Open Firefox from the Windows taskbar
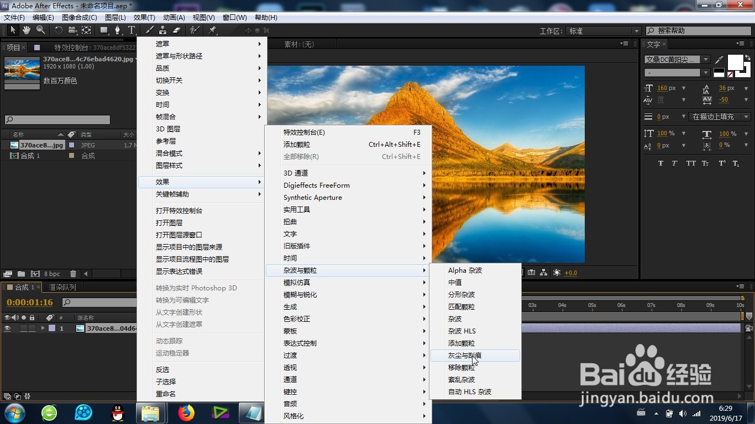Image resolution: width=755 pixels, height=424 pixels. (186, 412)
